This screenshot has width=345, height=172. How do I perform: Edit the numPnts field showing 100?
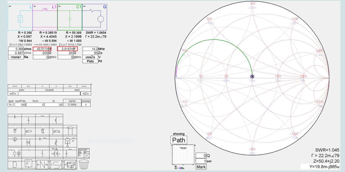point(20,105)
